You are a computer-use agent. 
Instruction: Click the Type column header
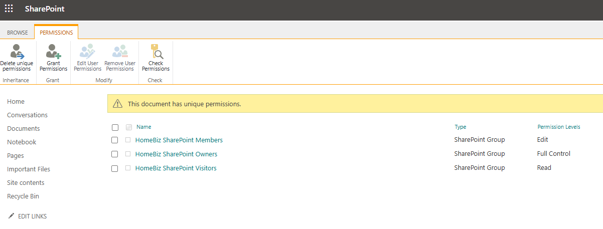(461, 127)
